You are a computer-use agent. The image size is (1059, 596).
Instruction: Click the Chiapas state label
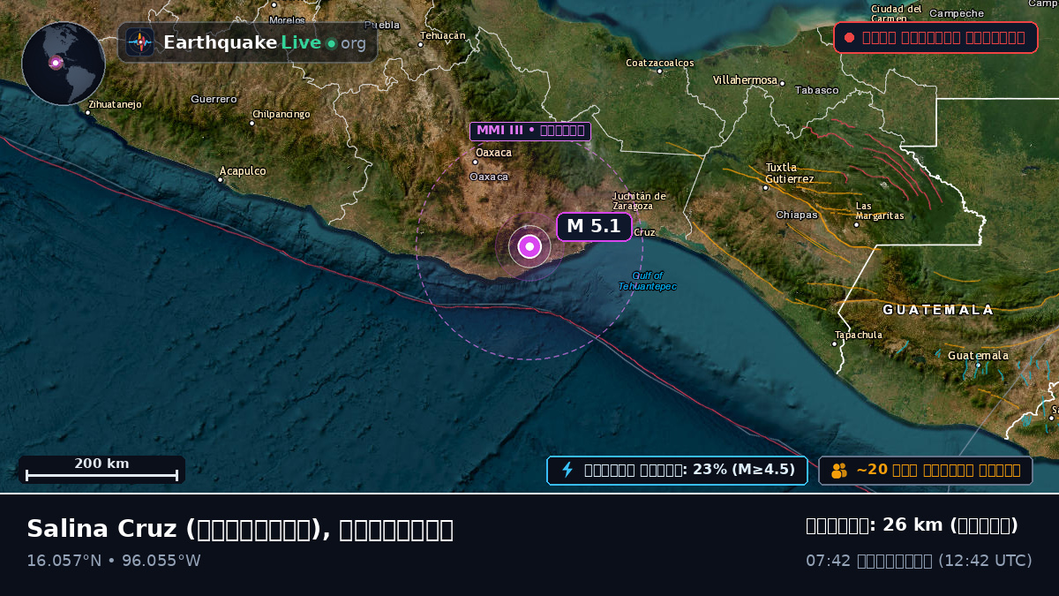coord(797,215)
